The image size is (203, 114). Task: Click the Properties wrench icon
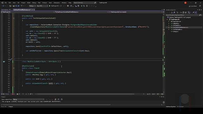[193, 13]
